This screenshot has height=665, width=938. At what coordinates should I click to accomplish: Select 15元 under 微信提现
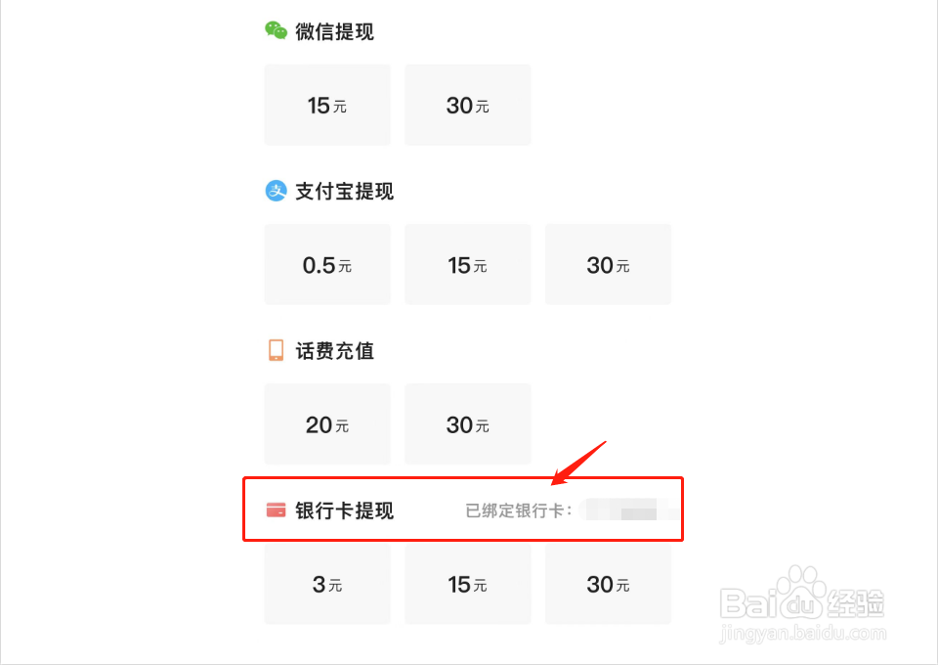pos(327,105)
